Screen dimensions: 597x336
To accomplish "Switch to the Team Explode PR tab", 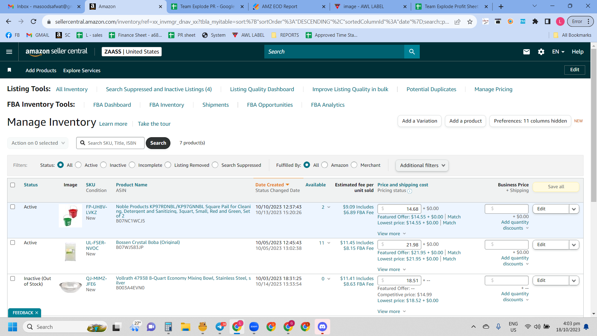I will (207, 7).
